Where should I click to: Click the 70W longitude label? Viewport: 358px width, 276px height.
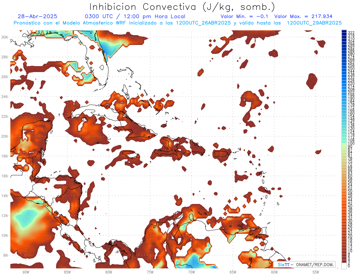coord(192,272)
